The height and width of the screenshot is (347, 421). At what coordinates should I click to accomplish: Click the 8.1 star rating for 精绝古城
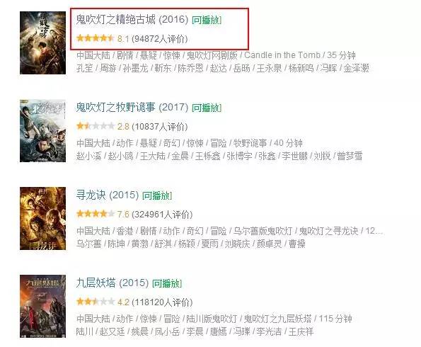click(x=96, y=38)
